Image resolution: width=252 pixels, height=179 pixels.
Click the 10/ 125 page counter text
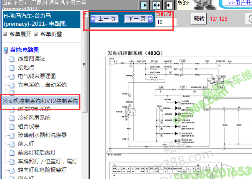pos(218,19)
